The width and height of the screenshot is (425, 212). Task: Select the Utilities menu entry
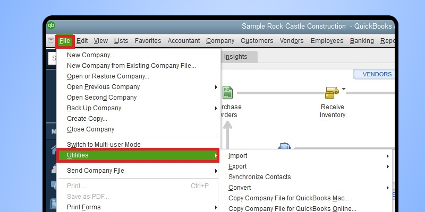tap(138, 155)
